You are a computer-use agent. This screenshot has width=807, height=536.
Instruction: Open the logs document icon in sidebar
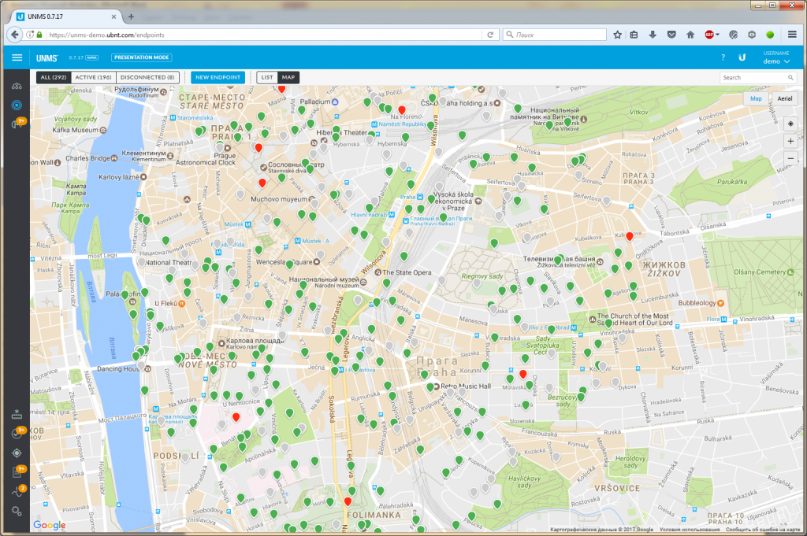pyautogui.click(x=17, y=472)
